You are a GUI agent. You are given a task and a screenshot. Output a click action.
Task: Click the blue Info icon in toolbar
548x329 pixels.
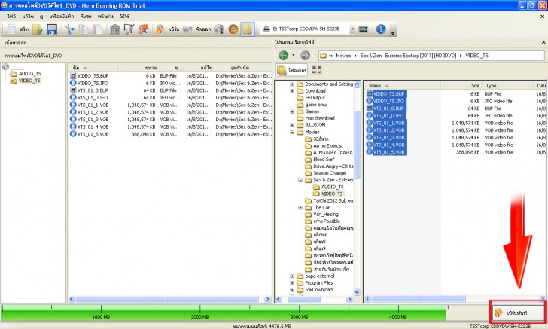pyautogui.click(x=381, y=29)
